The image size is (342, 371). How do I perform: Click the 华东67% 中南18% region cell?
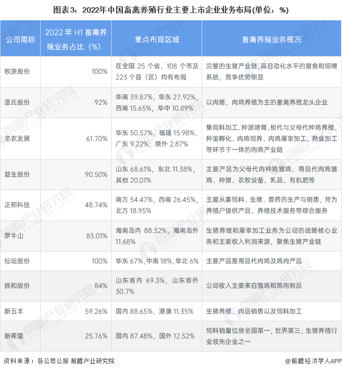[157, 261]
